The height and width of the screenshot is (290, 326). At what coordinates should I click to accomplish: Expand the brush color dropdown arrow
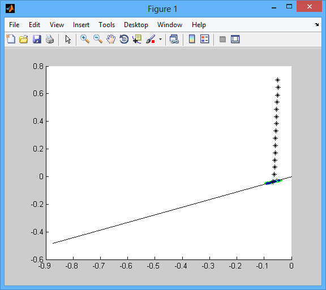click(160, 39)
